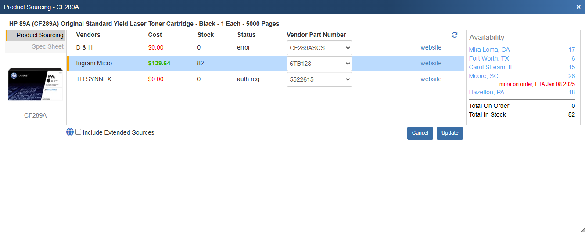The width and height of the screenshot is (585, 232).
Task: Refresh vendor sourcing data icon
Action: (454, 35)
